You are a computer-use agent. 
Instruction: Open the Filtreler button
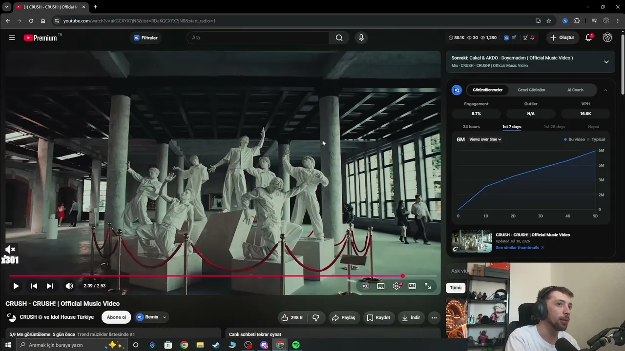pyautogui.click(x=146, y=38)
